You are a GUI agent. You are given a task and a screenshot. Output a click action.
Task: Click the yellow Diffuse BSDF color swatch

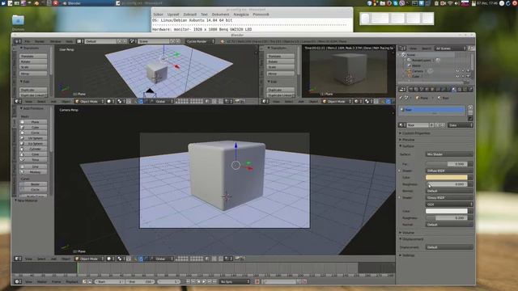(447, 178)
